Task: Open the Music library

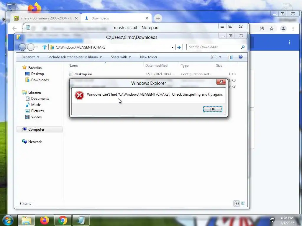Action: pyautogui.click(x=36, y=104)
